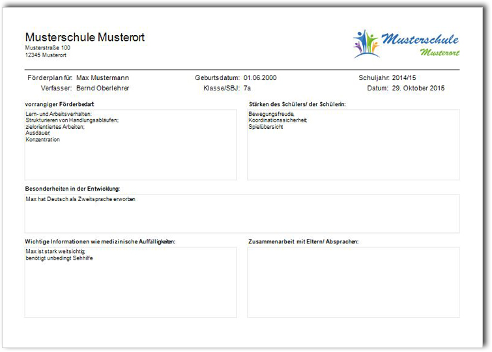Click the heading 'Stärken des Schülers/ der Schülerin:'
Screen dimensions: 492x352
297,104
